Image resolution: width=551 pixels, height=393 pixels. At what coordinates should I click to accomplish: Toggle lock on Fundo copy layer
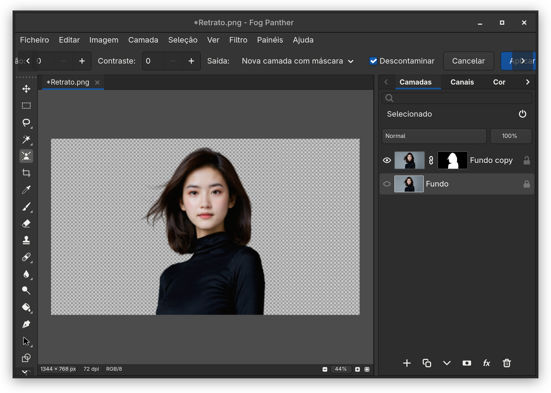[527, 160]
